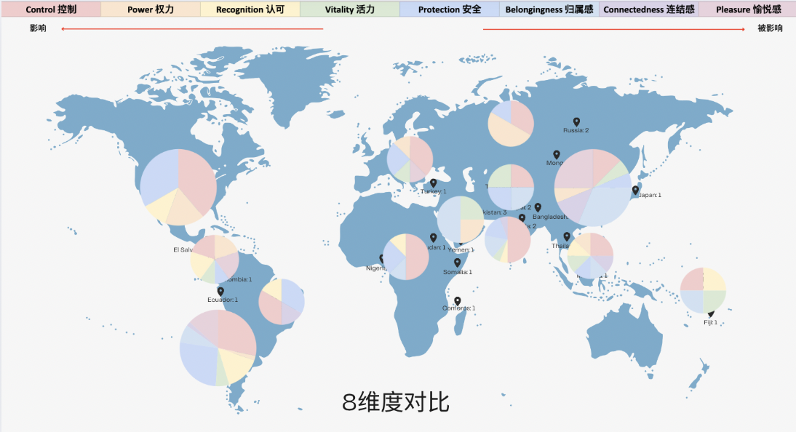The height and width of the screenshot is (432, 796).
Task: Click the Sudan map pin
Action: pyautogui.click(x=433, y=238)
